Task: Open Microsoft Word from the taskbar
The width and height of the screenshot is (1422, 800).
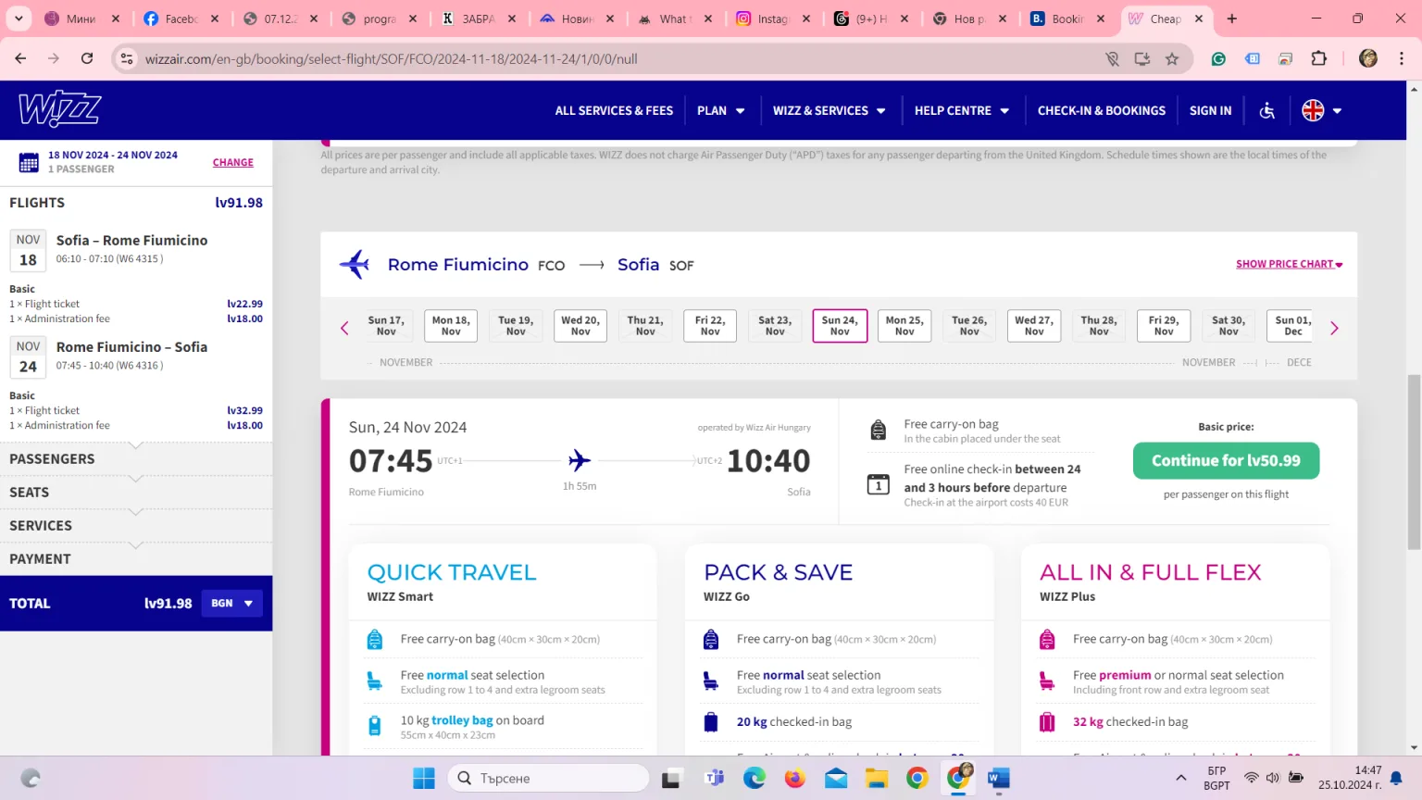Action: (998, 779)
